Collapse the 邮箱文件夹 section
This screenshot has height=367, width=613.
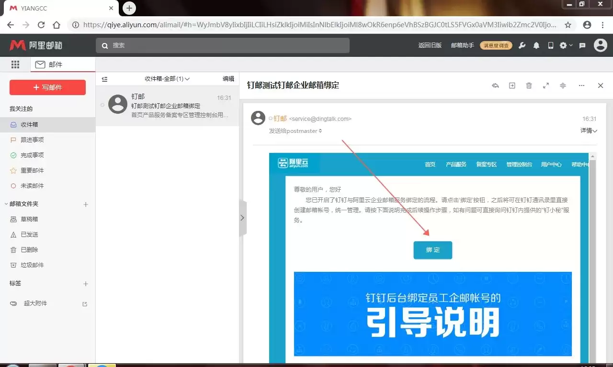[6, 204]
